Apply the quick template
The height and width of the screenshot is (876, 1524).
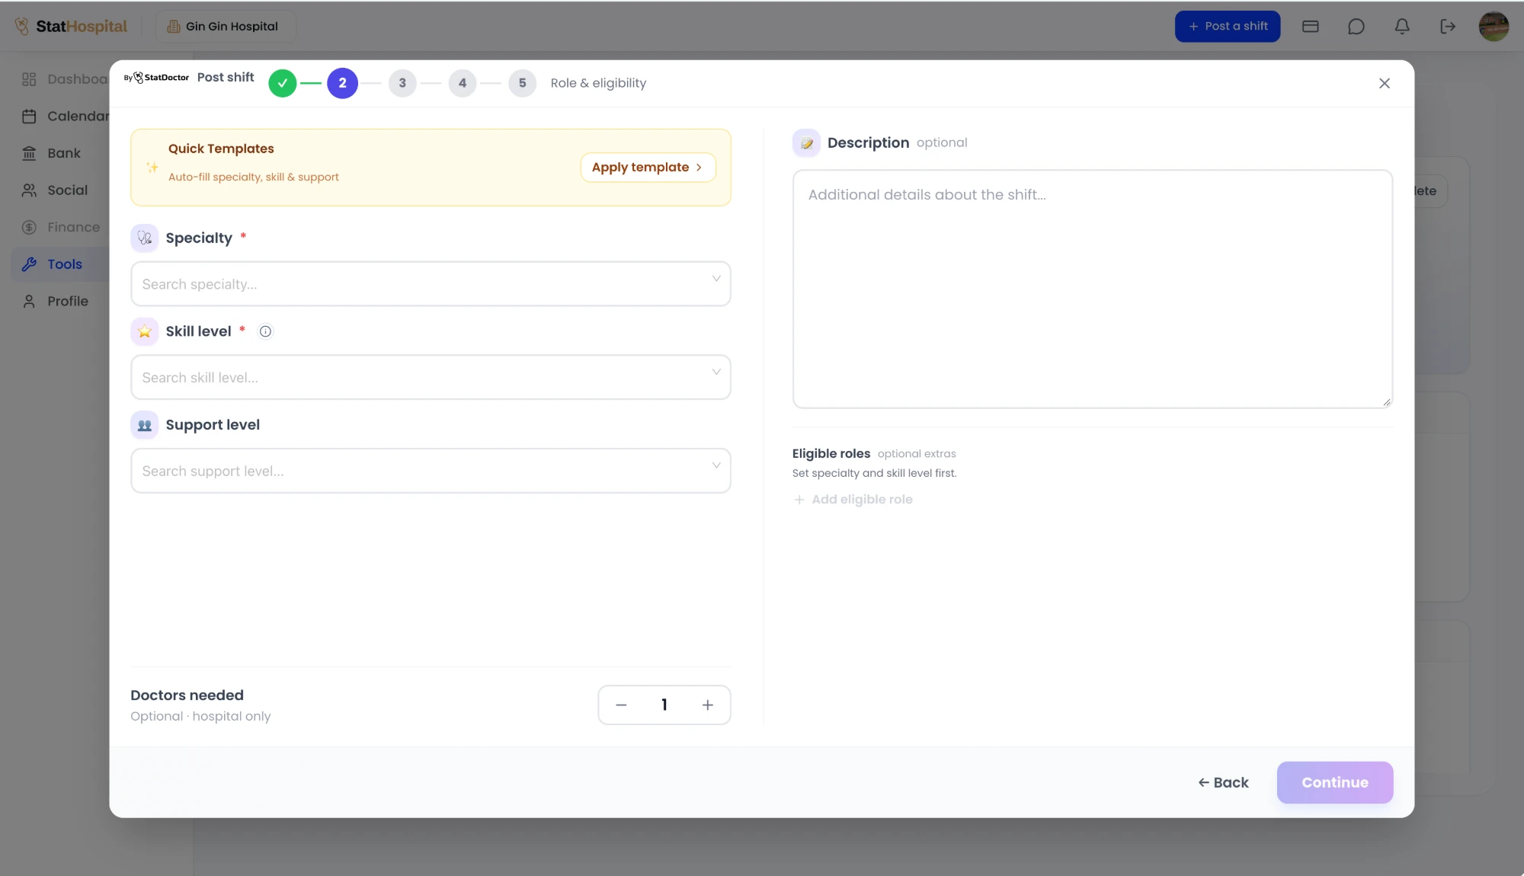pyautogui.click(x=648, y=168)
